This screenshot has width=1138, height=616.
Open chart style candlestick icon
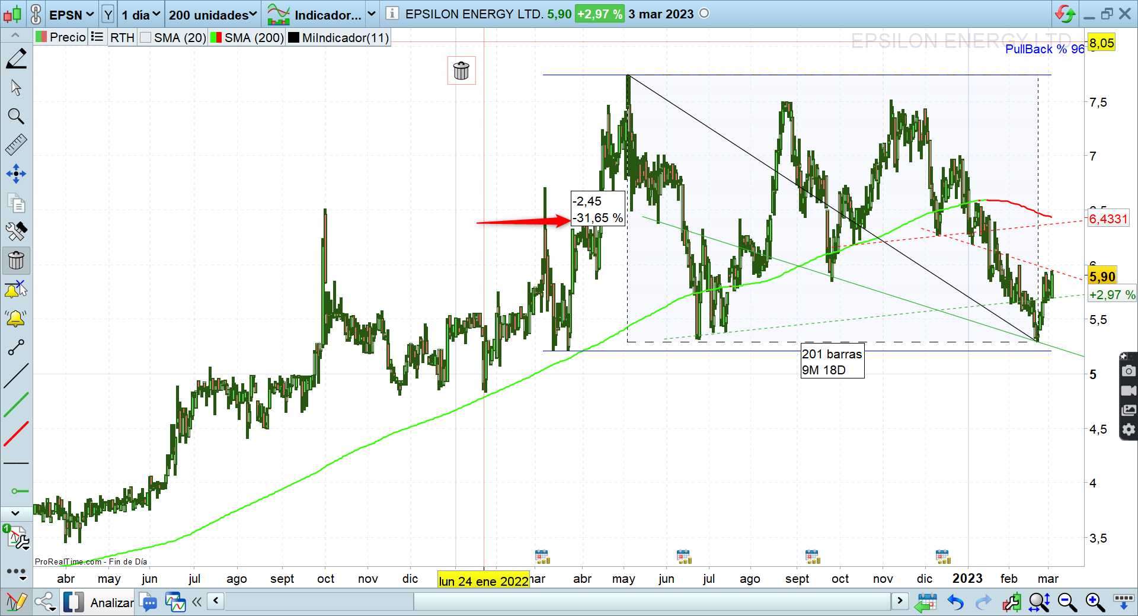click(13, 14)
